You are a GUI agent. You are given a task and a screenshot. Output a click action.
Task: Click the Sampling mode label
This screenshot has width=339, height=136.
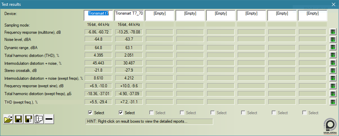[x=17, y=25]
